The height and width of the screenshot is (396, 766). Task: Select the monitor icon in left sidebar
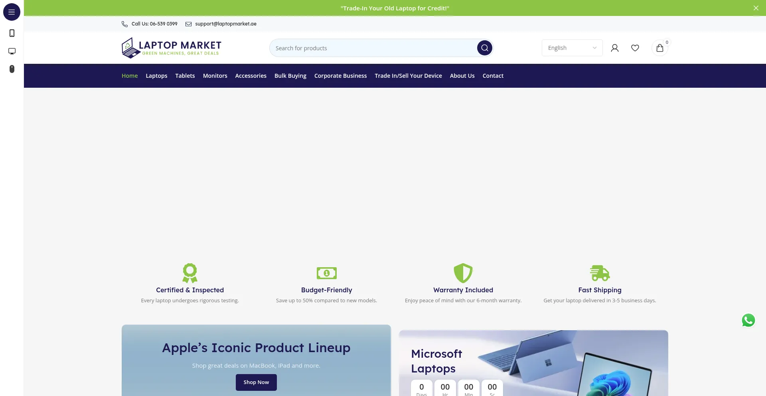(12, 51)
